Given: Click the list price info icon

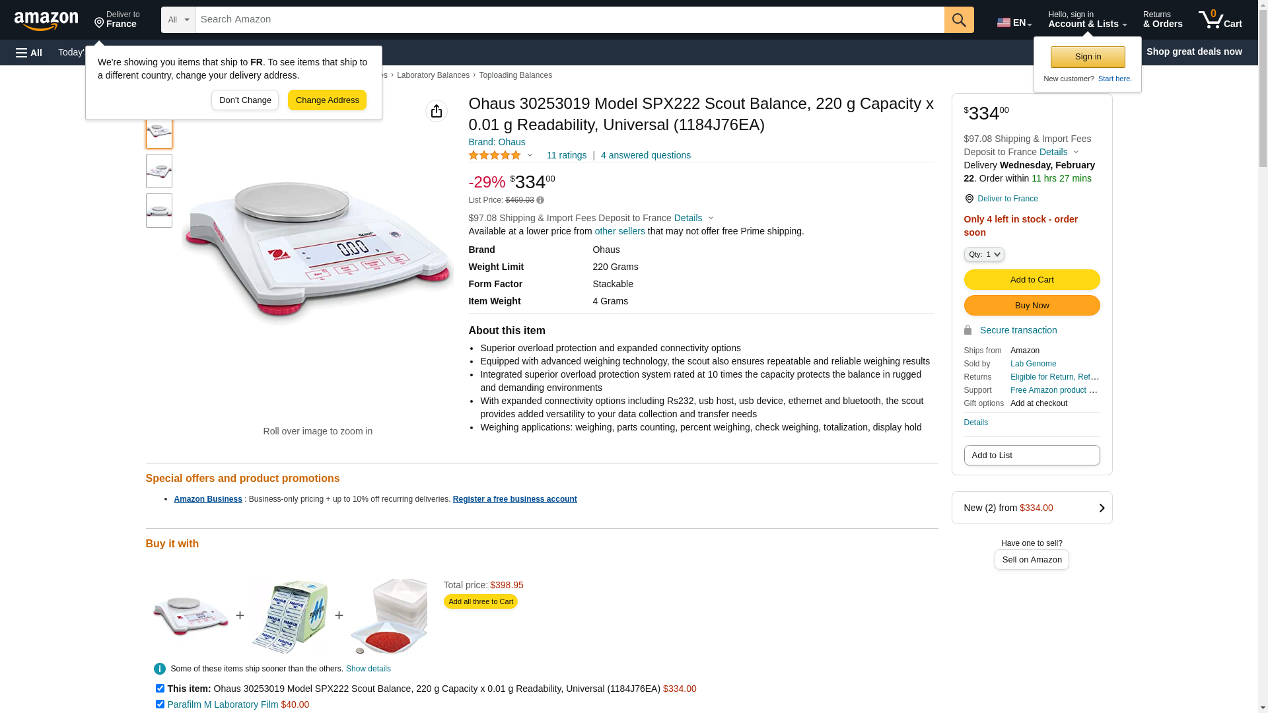Looking at the screenshot, I should click(x=540, y=200).
